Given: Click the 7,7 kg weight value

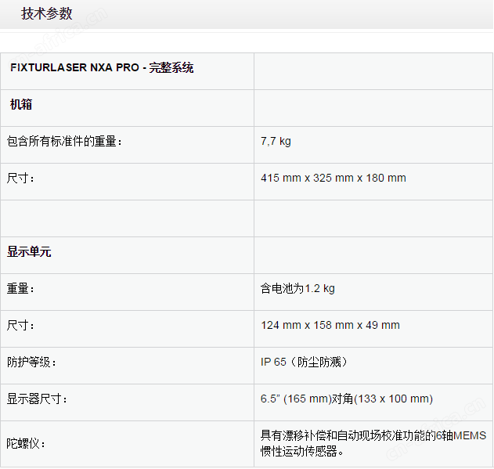Looking at the screenshot, I should point(276,141).
